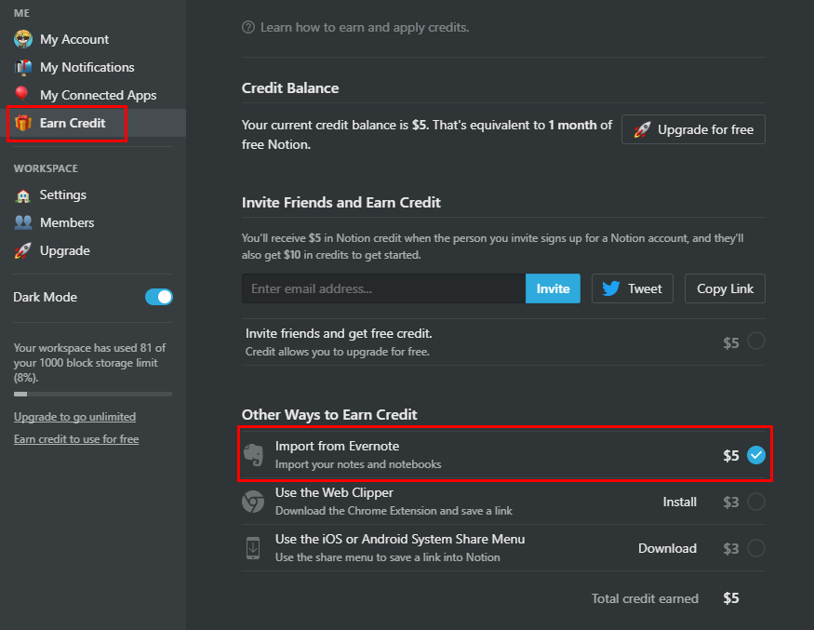
Task: Click the workspace storage usage text
Action: [89, 363]
